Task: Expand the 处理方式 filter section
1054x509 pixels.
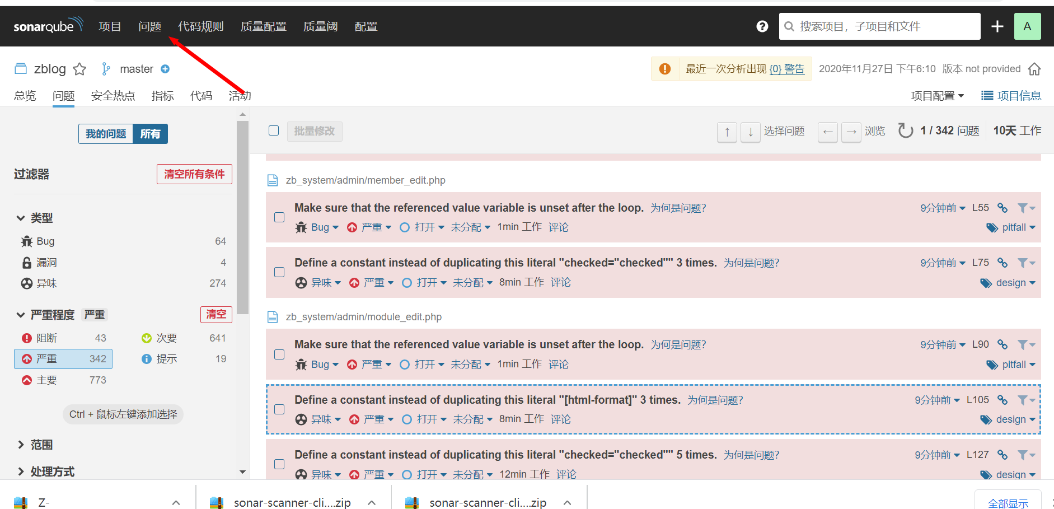Action: point(46,471)
